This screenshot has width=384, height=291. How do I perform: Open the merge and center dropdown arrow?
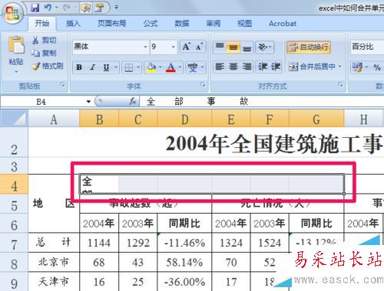(340, 67)
